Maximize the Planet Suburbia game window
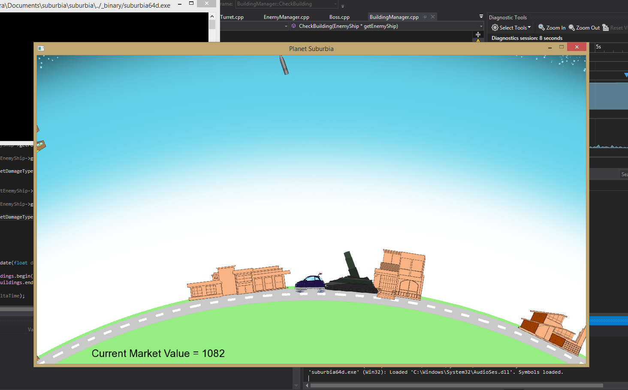Viewport: 628px width, 390px height. click(561, 47)
